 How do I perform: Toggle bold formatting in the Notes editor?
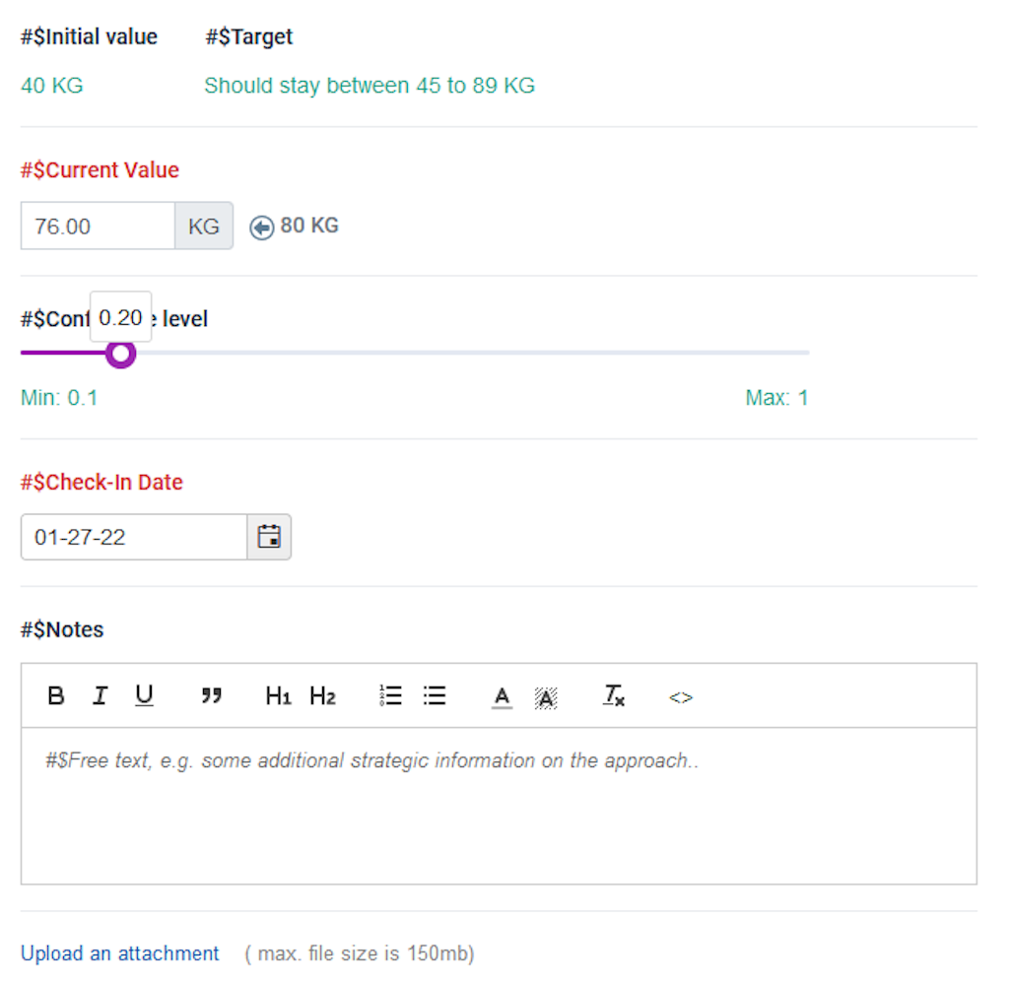point(56,695)
